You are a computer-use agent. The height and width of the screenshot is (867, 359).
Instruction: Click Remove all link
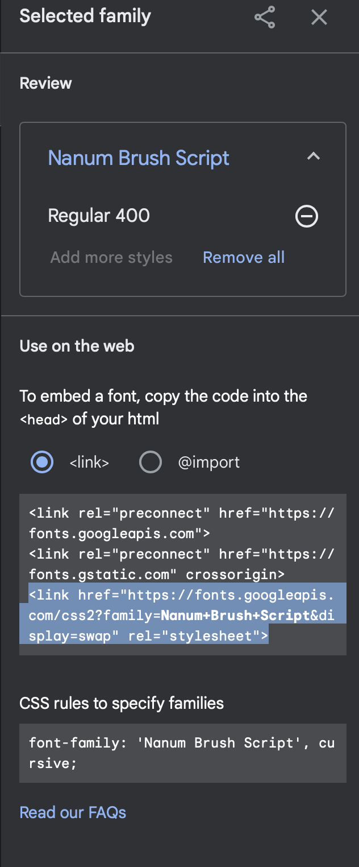pyautogui.click(x=244, y=257)
